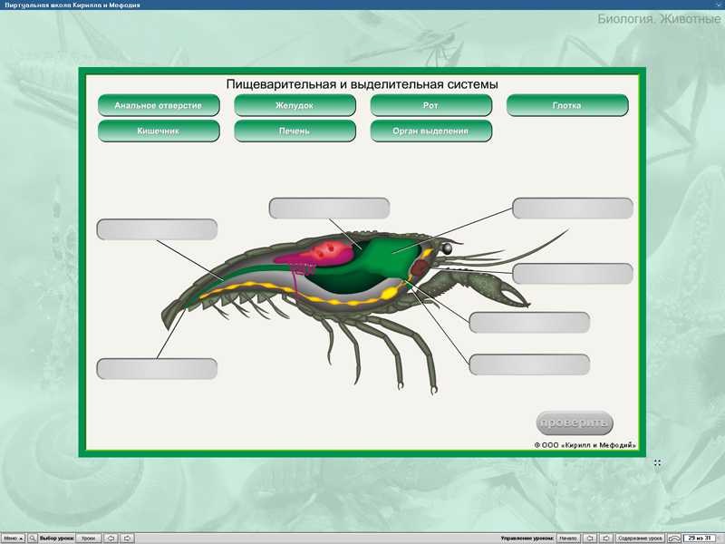Go to previous lesson with left arrow near Уроки
The image size is (725, 544).
(111, 538)
